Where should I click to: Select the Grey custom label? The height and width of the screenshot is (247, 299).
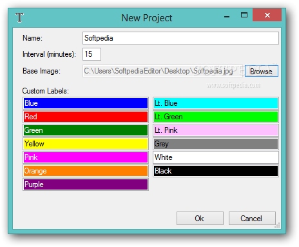click(216, 144)
